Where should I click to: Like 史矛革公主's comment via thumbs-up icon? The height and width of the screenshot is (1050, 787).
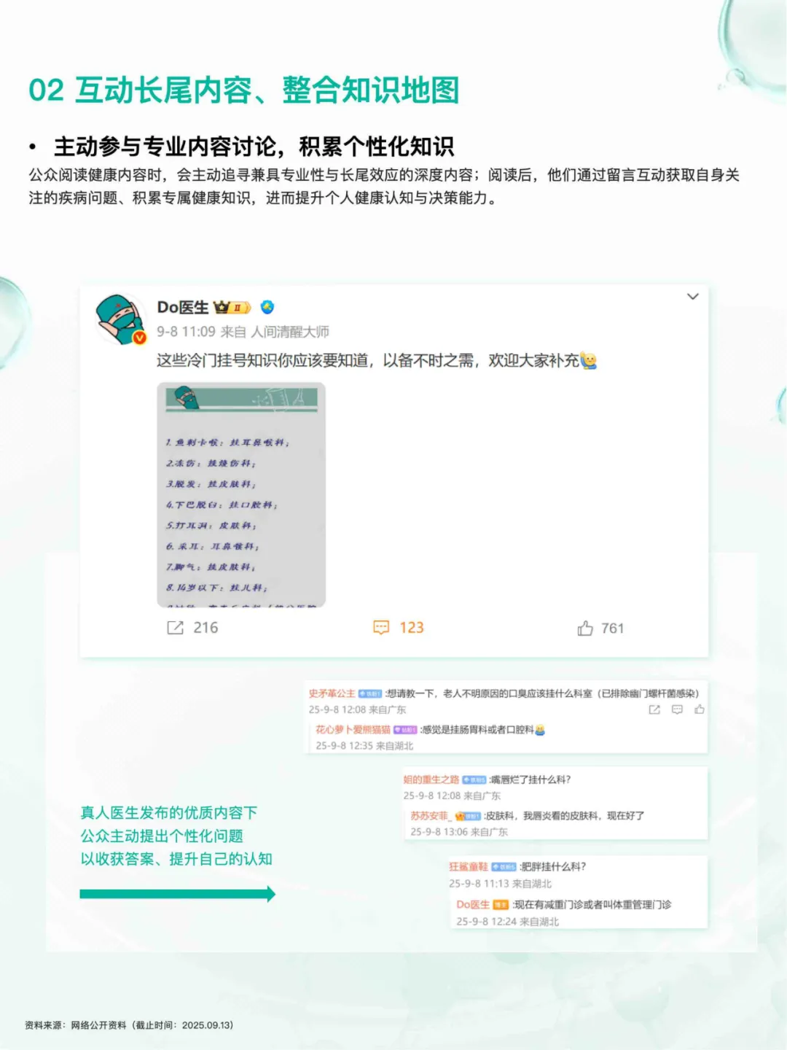[700, 709]
